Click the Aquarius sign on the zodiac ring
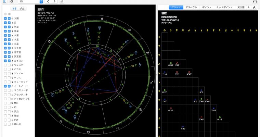Viewport: 260px width, 137px height. click(130, 30)
